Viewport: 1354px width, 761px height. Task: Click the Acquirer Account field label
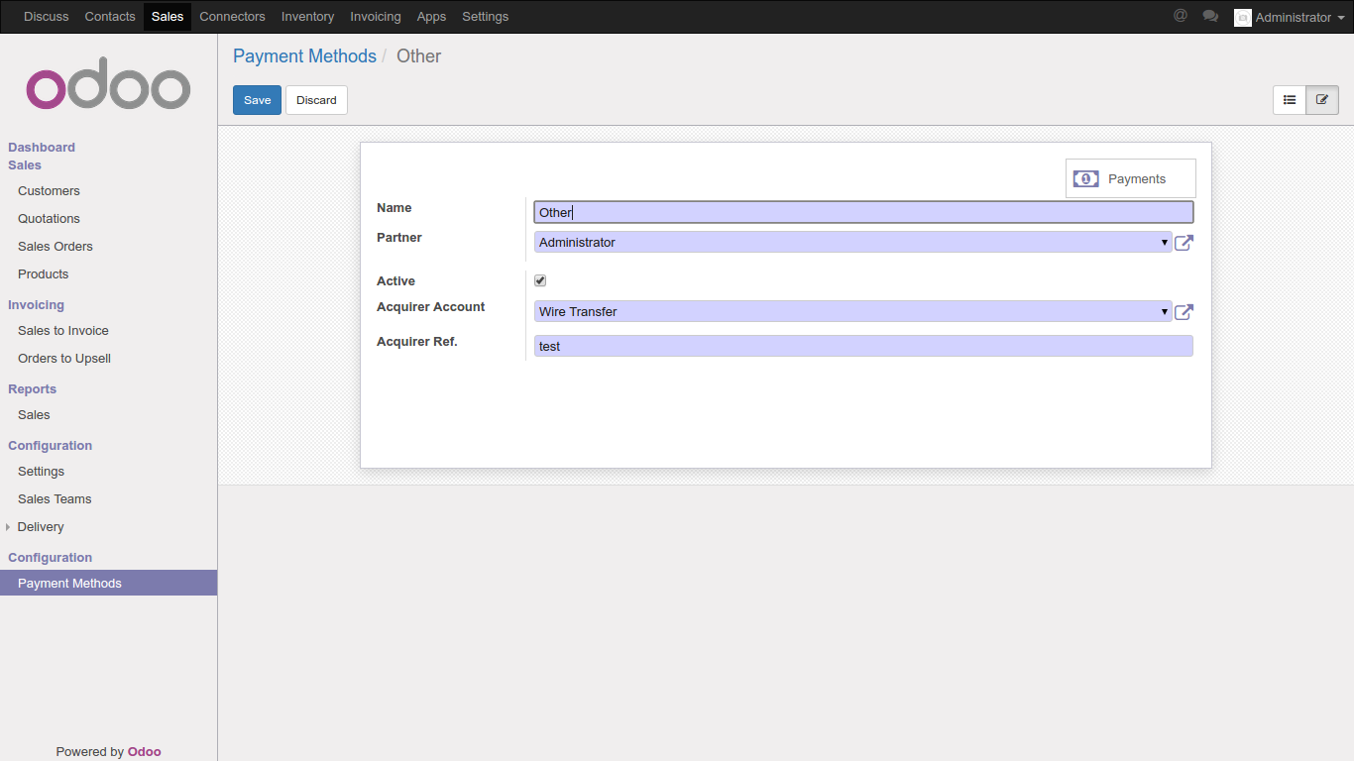point(431,307)
